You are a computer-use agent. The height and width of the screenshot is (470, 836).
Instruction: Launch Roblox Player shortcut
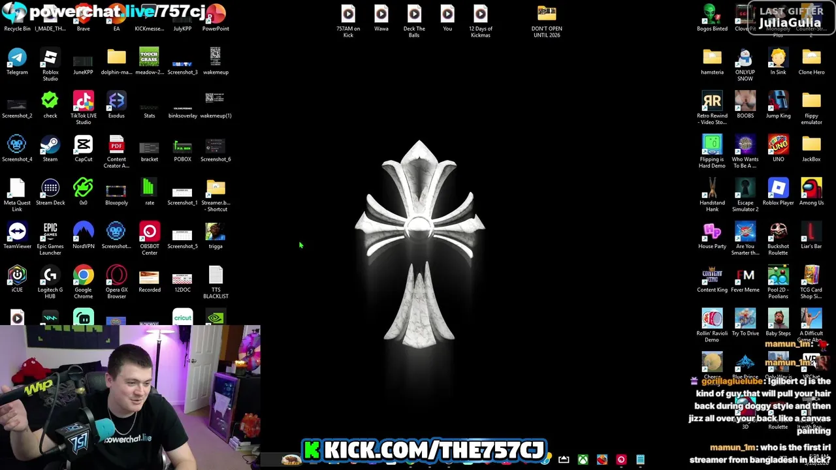point(778,192)
